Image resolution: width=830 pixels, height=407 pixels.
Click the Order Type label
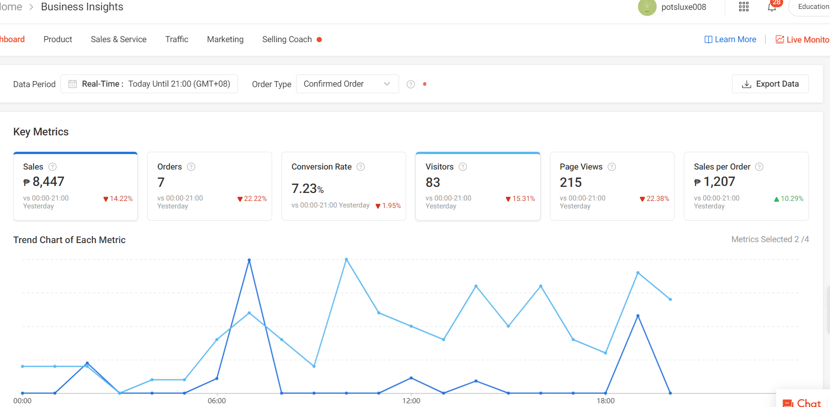pos(272,84)
